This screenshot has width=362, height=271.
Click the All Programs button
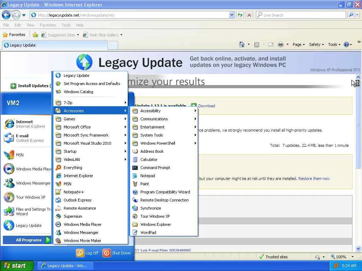coord(27,240)
